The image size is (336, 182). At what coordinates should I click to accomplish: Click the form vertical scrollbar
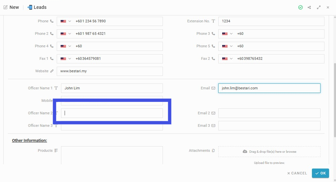coord(334,101)
